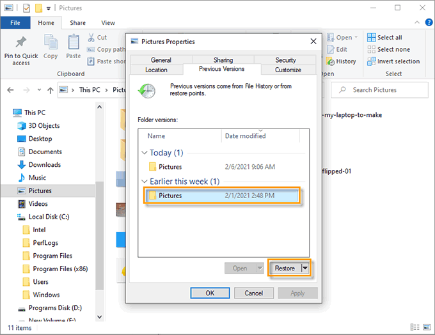Viewport: 435px width, 335px height.
Task: Open the Security tab in Properties
Action: coord(285,60)
